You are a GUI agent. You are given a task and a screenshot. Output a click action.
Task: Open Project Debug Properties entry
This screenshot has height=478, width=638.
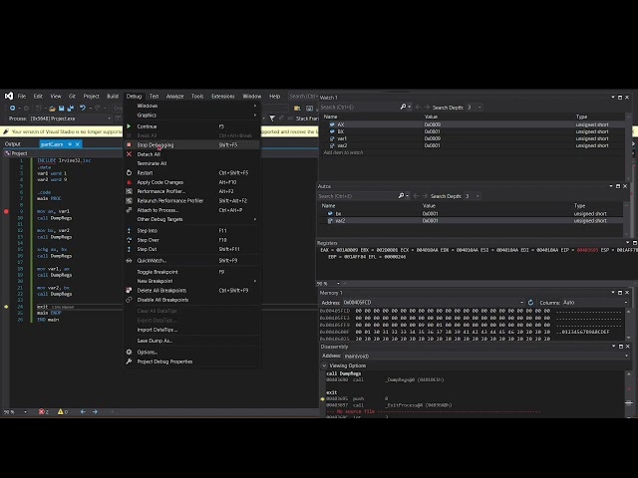tap(191, 361)
